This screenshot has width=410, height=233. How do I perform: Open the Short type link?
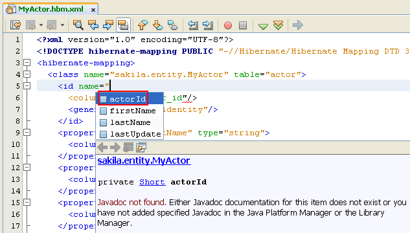click(152, 182)
